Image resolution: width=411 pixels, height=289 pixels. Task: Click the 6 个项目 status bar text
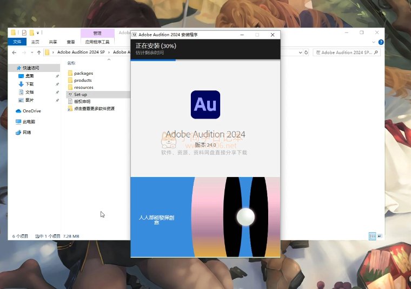coord(20,237)
